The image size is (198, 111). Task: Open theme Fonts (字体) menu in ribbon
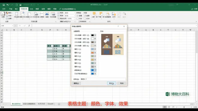pyautogui.click(x=9, y=16)
